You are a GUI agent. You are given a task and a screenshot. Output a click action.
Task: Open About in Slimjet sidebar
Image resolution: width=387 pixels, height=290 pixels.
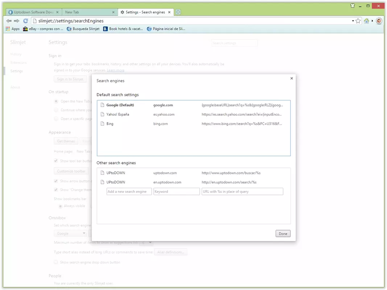tap(15, 87)
